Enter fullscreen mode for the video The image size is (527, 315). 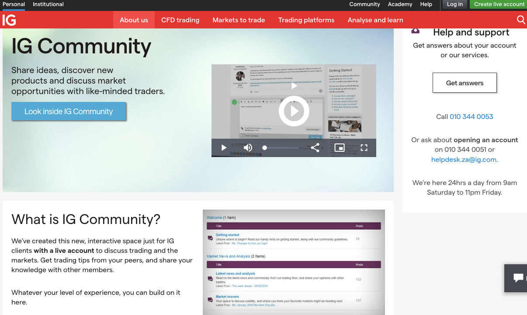click(364, 148)
